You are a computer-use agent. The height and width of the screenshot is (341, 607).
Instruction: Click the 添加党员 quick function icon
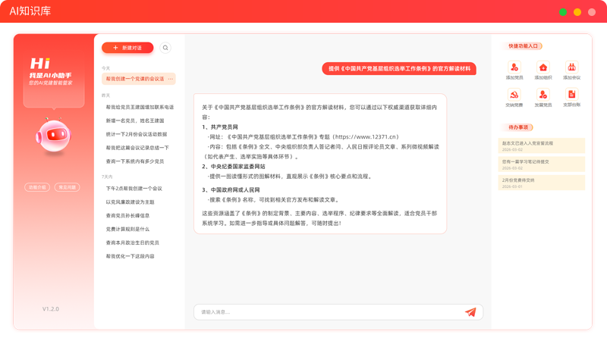click(514, 67)
